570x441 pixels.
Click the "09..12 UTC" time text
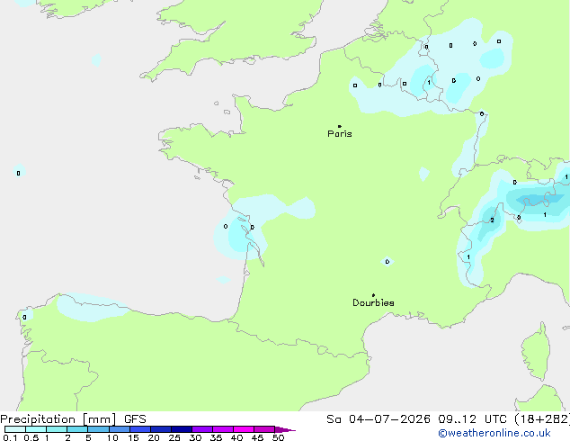coord(472,419)
